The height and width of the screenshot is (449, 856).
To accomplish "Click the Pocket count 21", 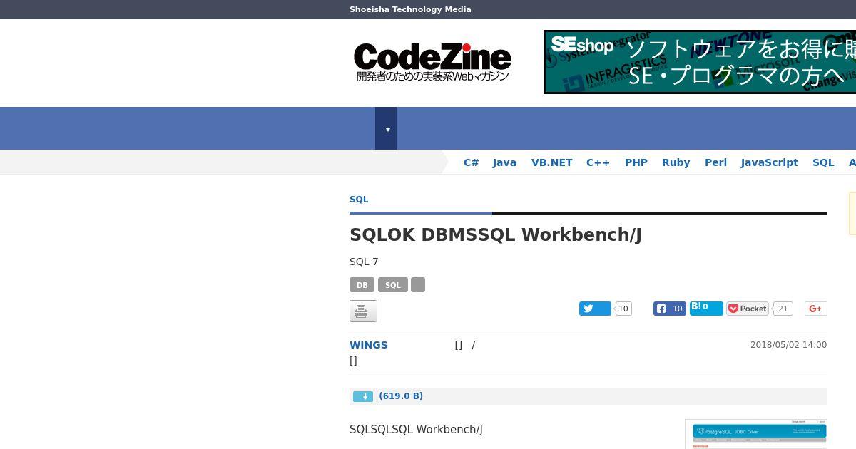I will (783, 309).
